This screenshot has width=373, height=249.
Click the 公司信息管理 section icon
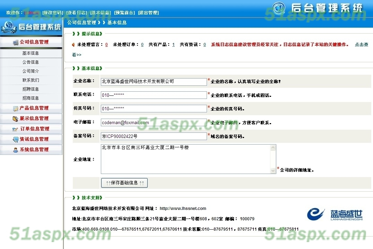pyautogui.click(x=16, y=43)
